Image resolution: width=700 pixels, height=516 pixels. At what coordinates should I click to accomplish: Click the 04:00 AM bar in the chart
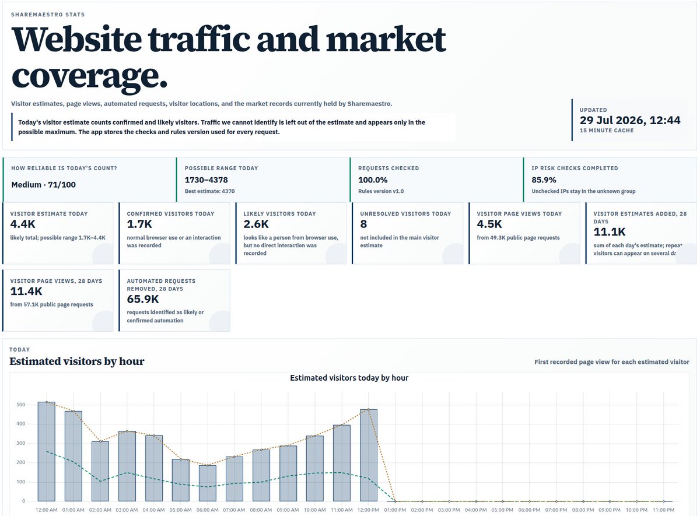click(154, 468)
